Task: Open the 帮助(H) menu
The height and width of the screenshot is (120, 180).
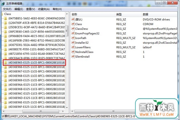Action: tap(57, 9)
